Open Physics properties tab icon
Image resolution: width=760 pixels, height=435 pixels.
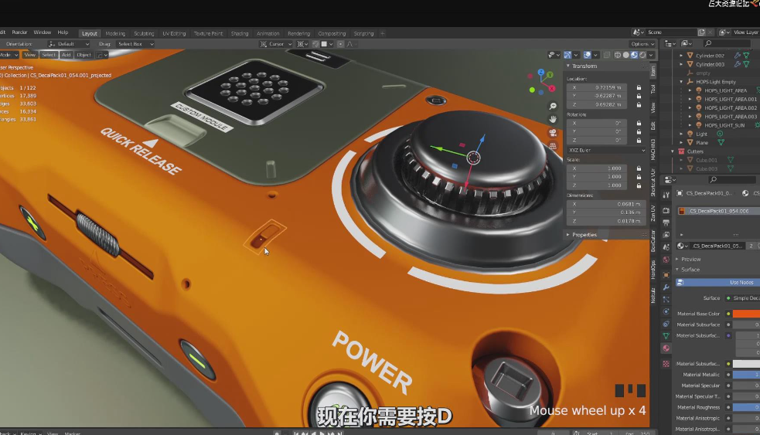click(666, 311)
